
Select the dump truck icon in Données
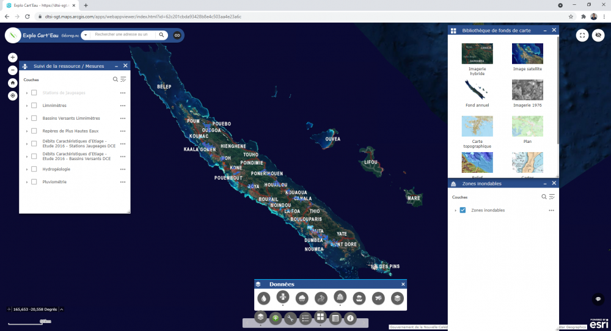click(x=378, y=298)
